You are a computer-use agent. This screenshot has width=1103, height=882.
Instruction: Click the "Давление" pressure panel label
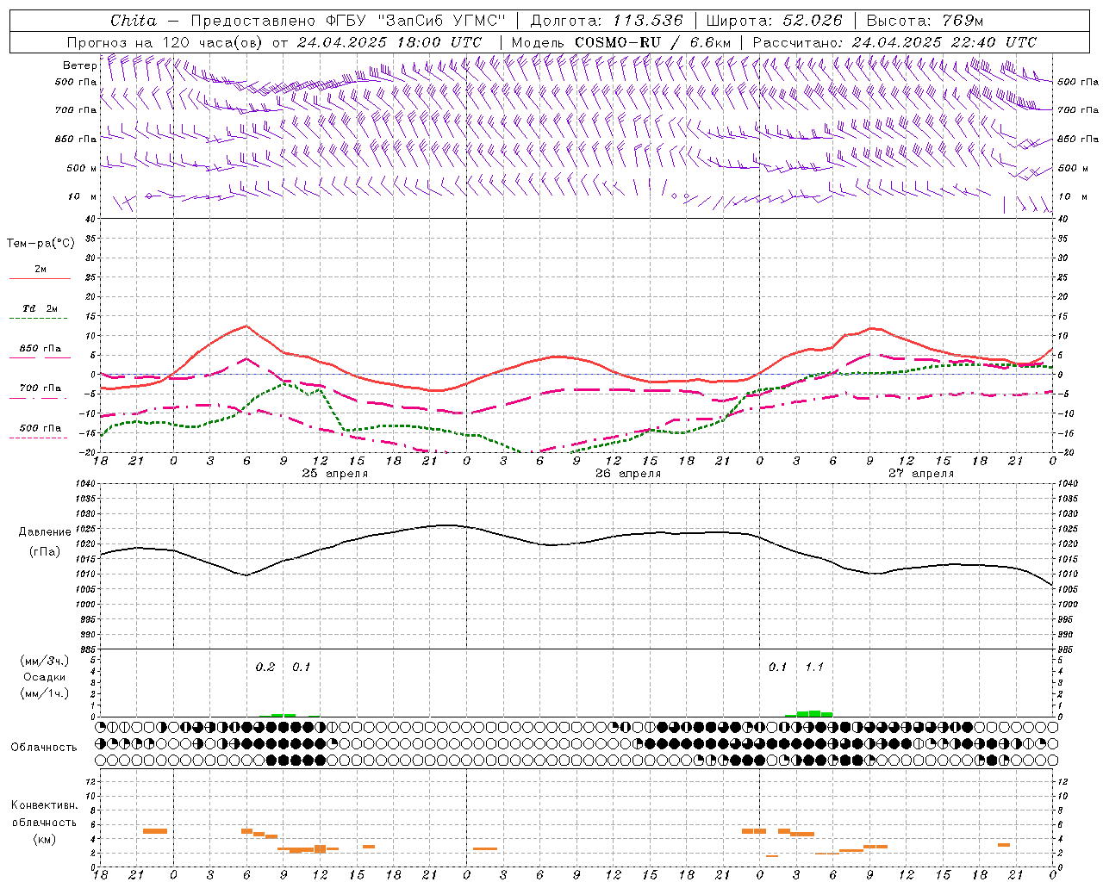point(45,532)
